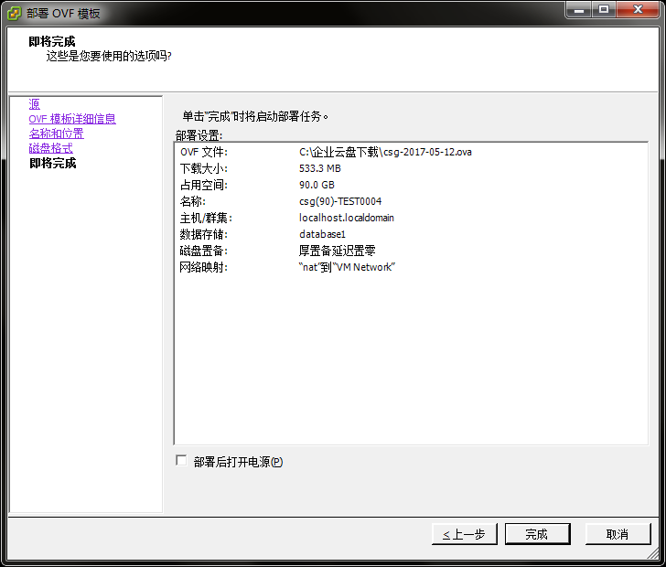
Task: Click network mapping "nat"到"VM Network" value
Action: (347, 267)
